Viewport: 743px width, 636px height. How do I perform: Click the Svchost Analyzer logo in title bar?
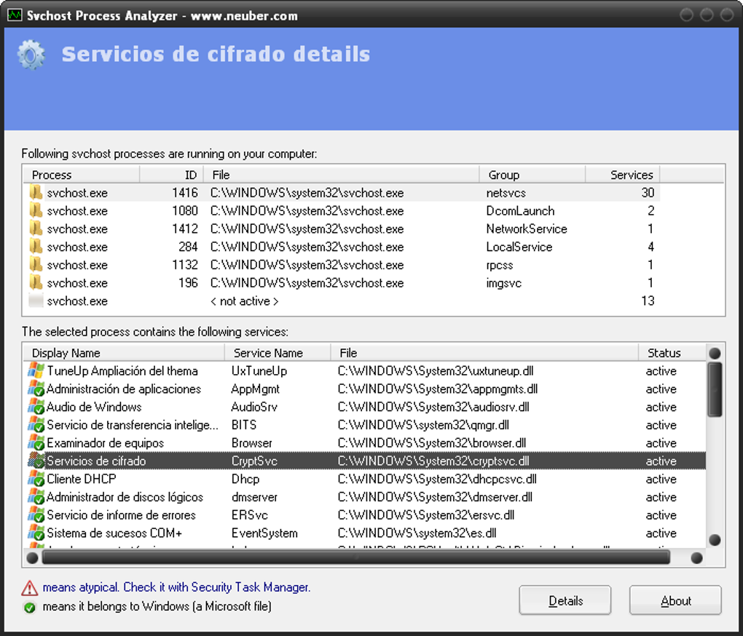(x=13, y=14)
